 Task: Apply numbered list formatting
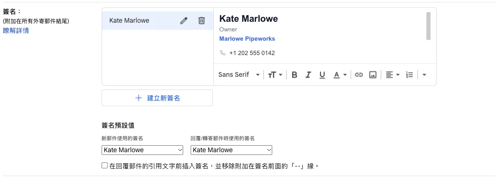pyautogui.click(x=409, y=75)
